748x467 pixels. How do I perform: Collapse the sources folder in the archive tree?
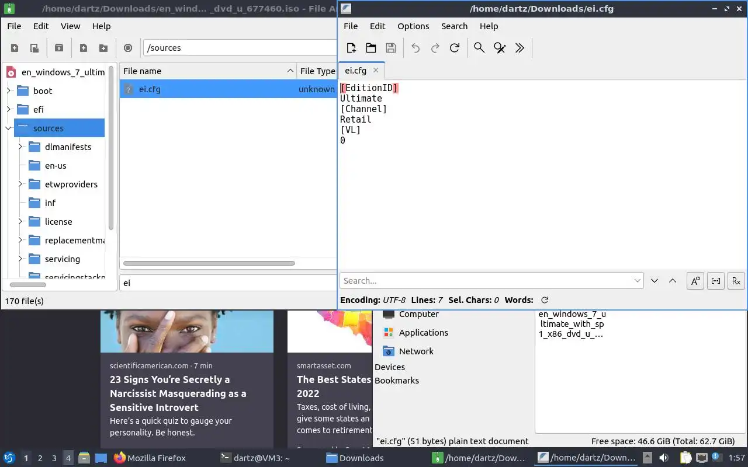coord(9,128)
